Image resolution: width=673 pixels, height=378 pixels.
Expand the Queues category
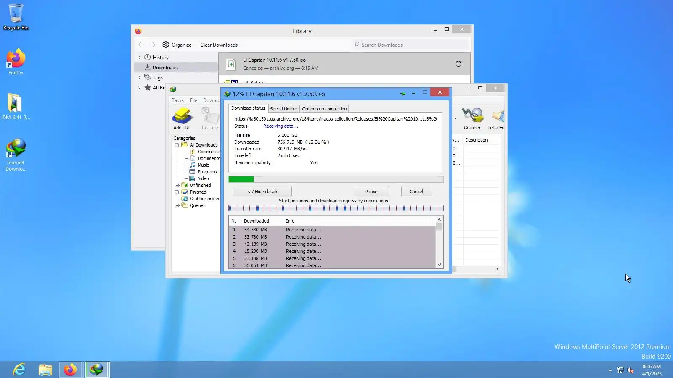tap(177, 205)
